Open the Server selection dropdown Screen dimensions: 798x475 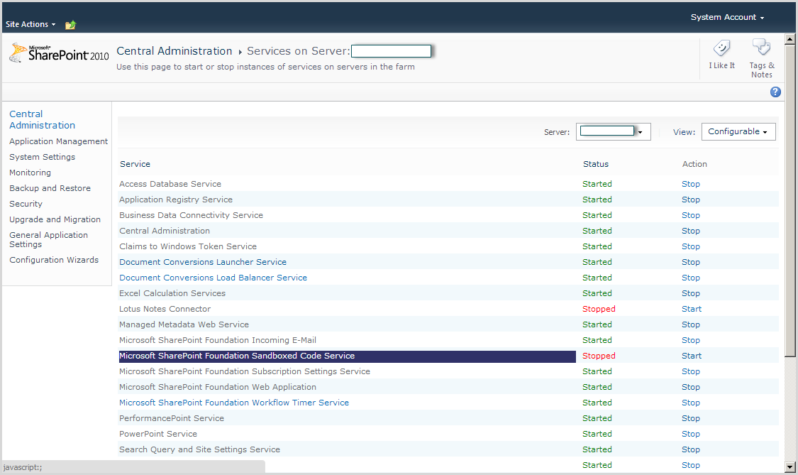(614, 131)
